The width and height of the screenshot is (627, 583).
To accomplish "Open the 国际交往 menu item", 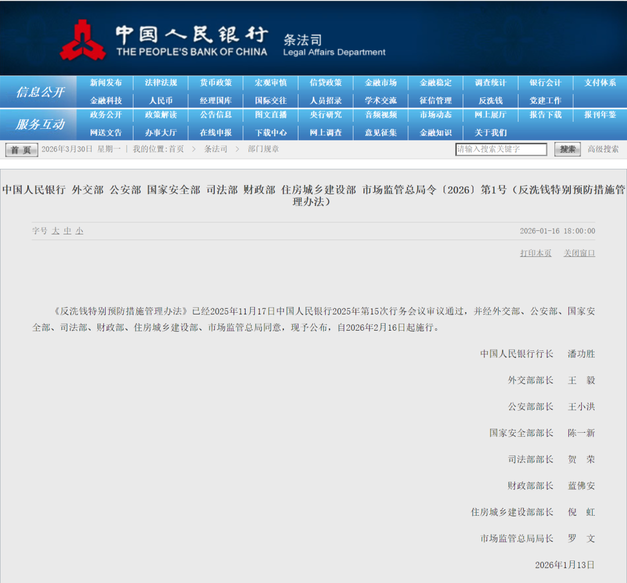I will [271, 101].
